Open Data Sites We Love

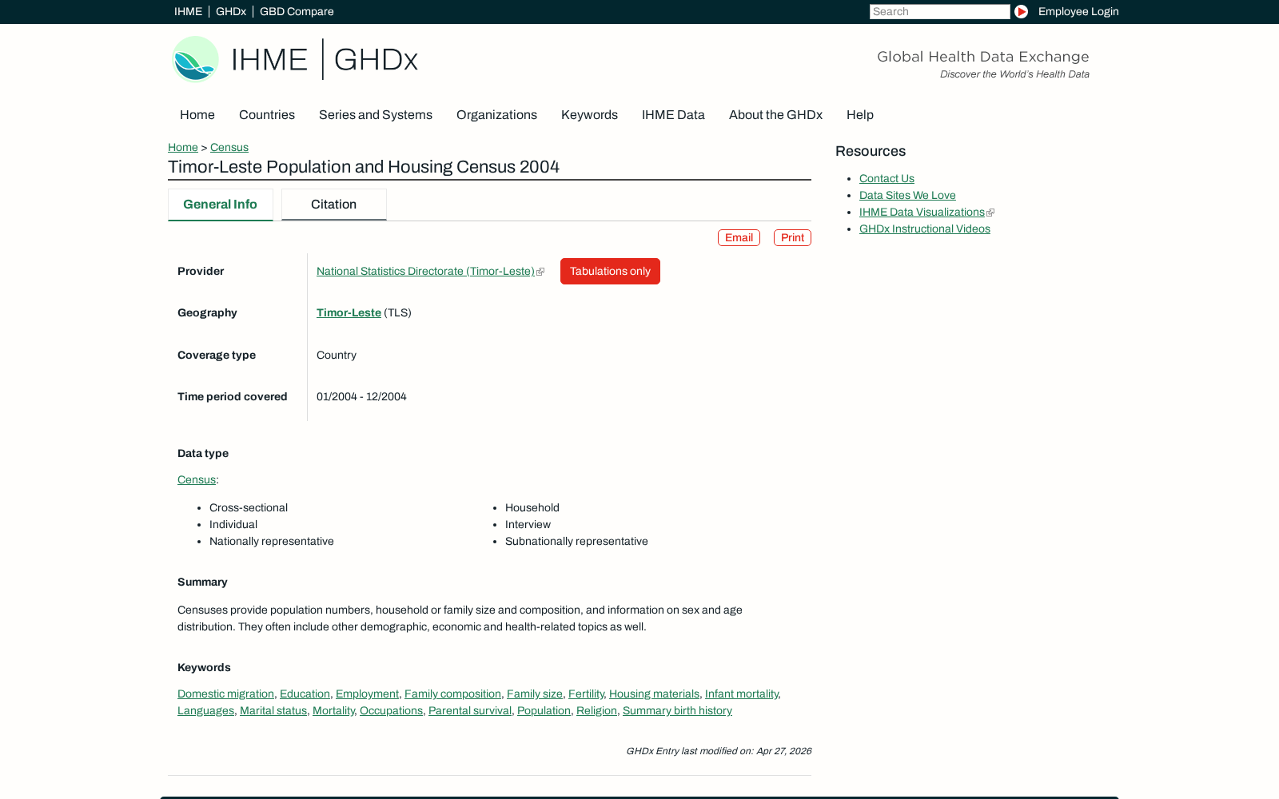pyautogui.click(x=907, y=195)
